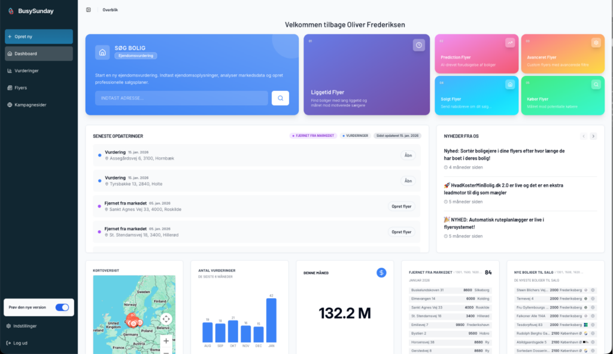
Task: Click the chart icon on Prediction Flyer card
Action: pyautogui.click(x=509, y=42)
